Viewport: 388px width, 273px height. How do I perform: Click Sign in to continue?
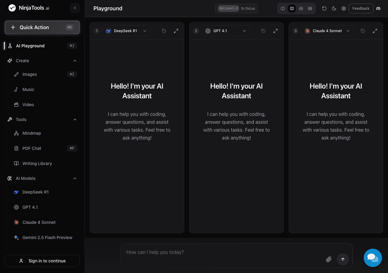[42, 261]
